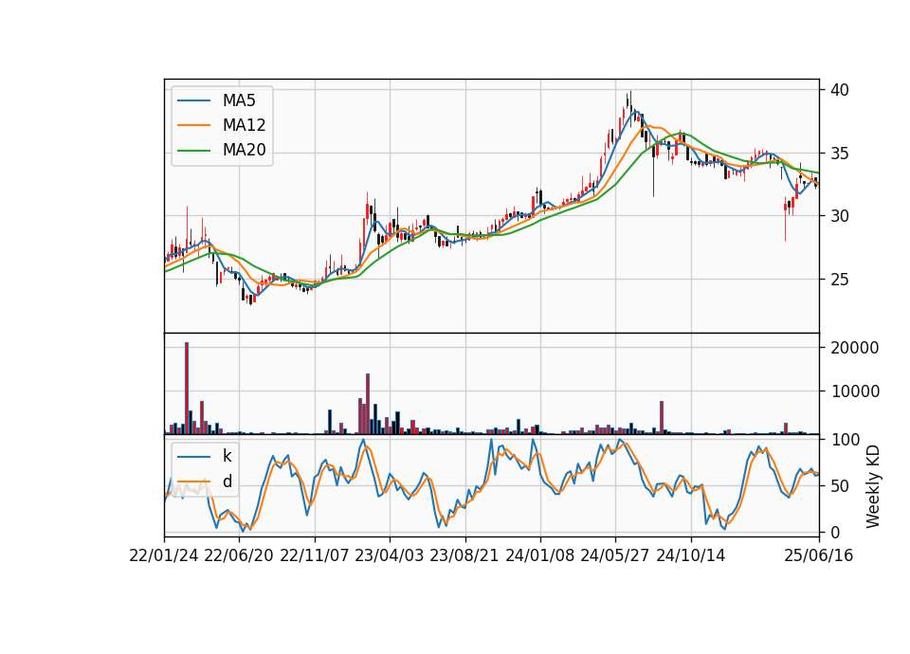Viewport: 910px width, 654px height.
Task: Click the tallest volume bar near 20000
Action: pos(187,389)
